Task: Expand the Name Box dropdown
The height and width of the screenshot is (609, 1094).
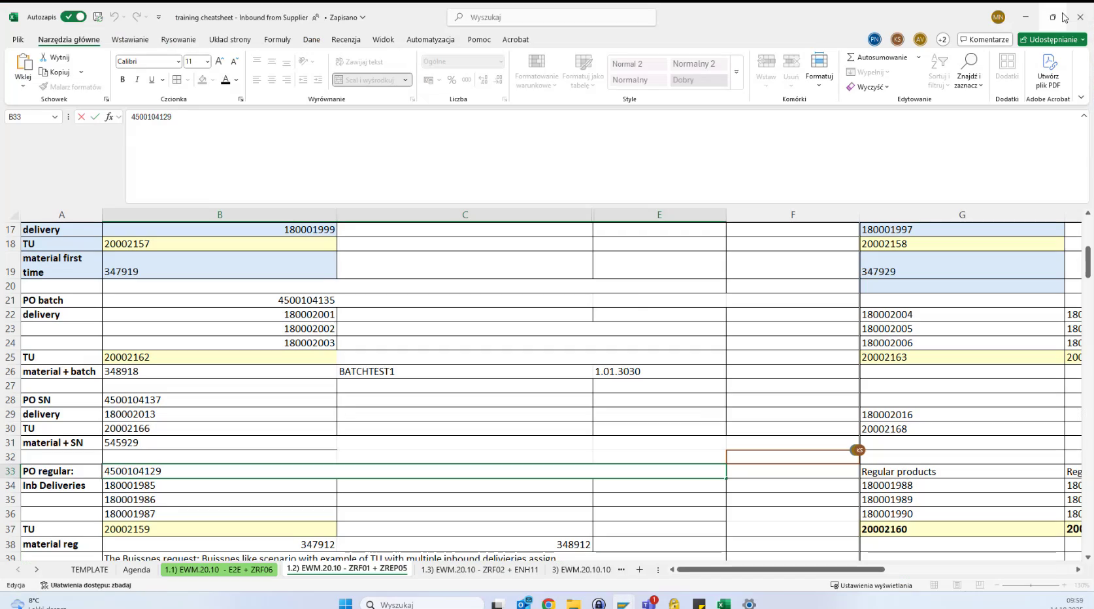Action: (54, 117)
